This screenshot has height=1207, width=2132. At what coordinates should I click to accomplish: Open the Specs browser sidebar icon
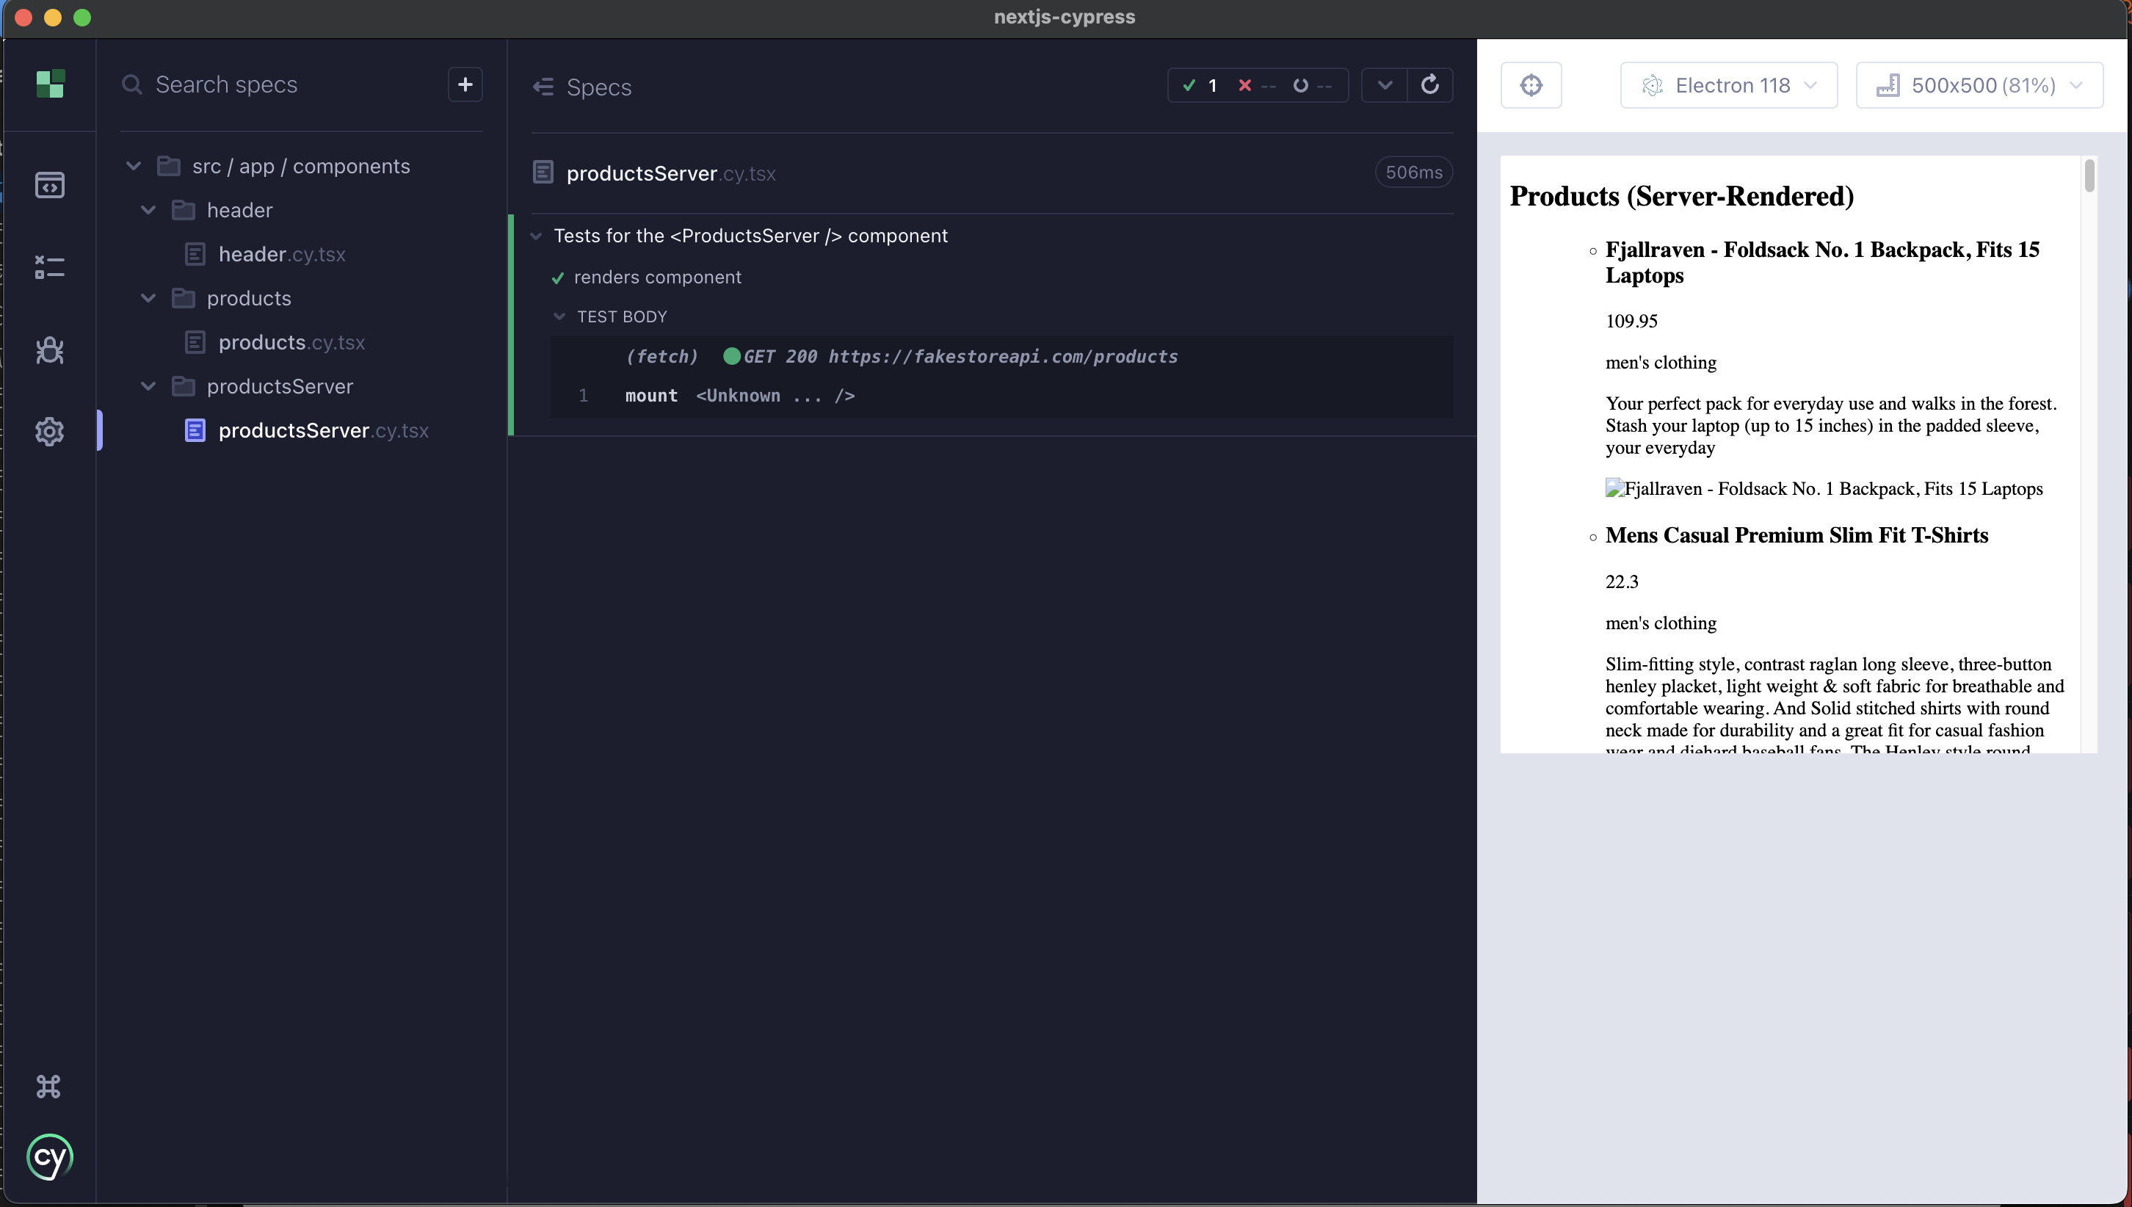50,185
